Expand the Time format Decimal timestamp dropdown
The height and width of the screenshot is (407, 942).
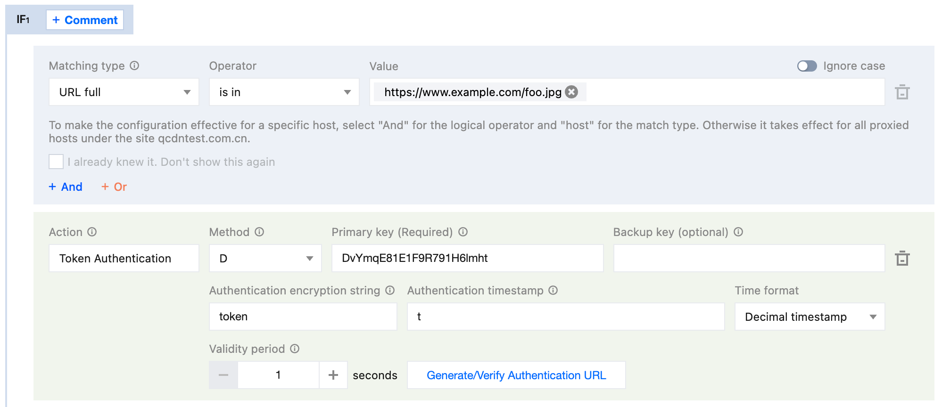[x=809, y=317]
